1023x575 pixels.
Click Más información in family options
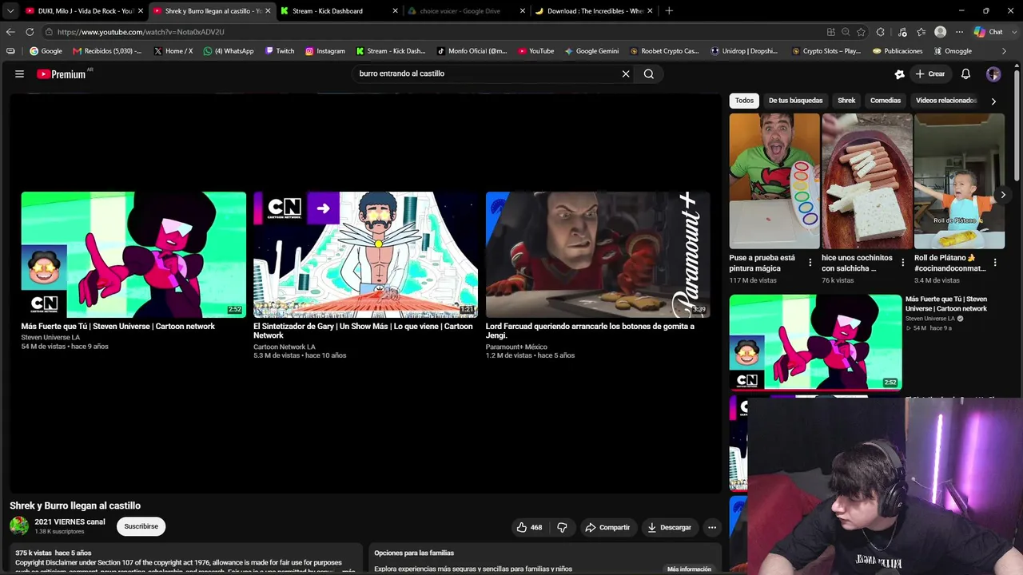click(x=689, y=569)
